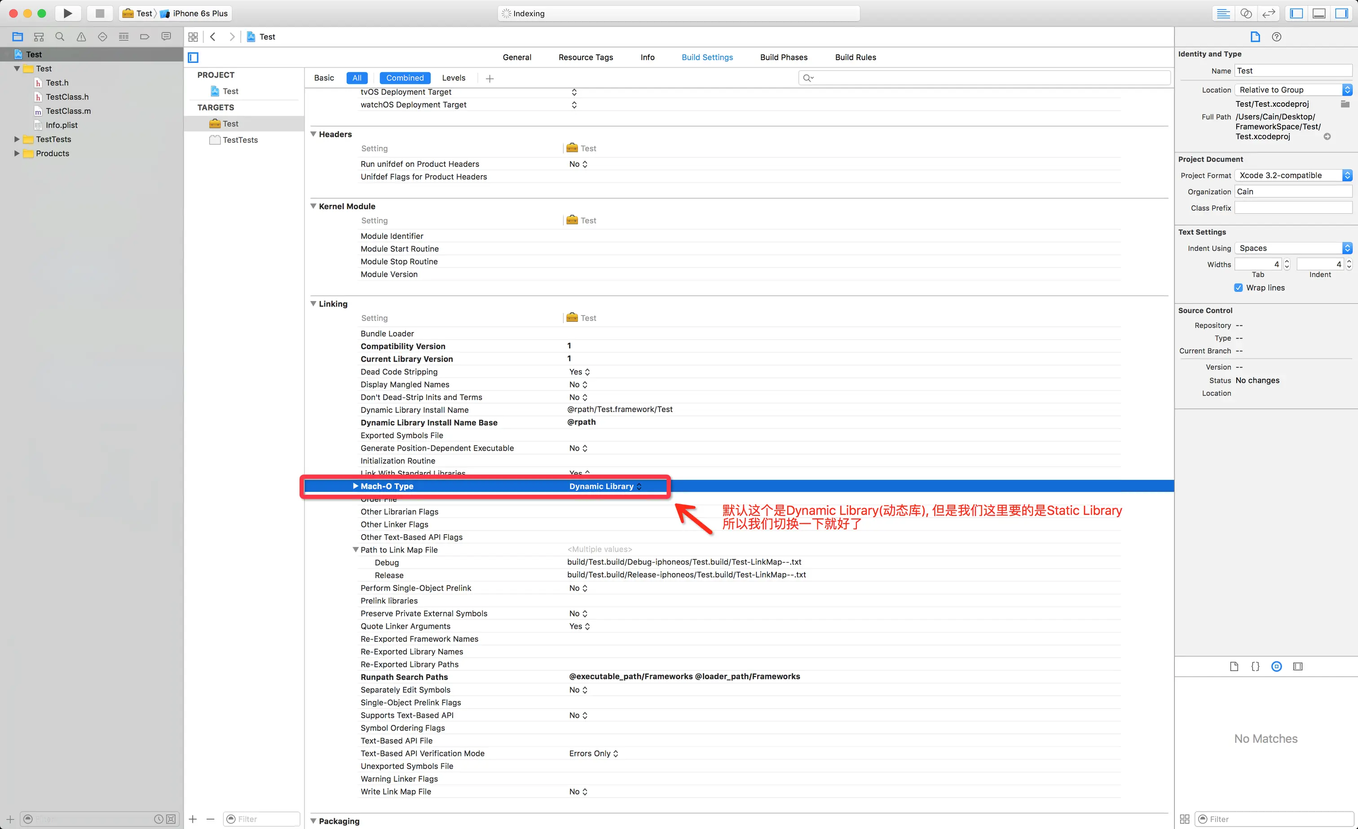Screen dimensions: 1358x829
Task: Open the General tab
Action: point(516,57)
